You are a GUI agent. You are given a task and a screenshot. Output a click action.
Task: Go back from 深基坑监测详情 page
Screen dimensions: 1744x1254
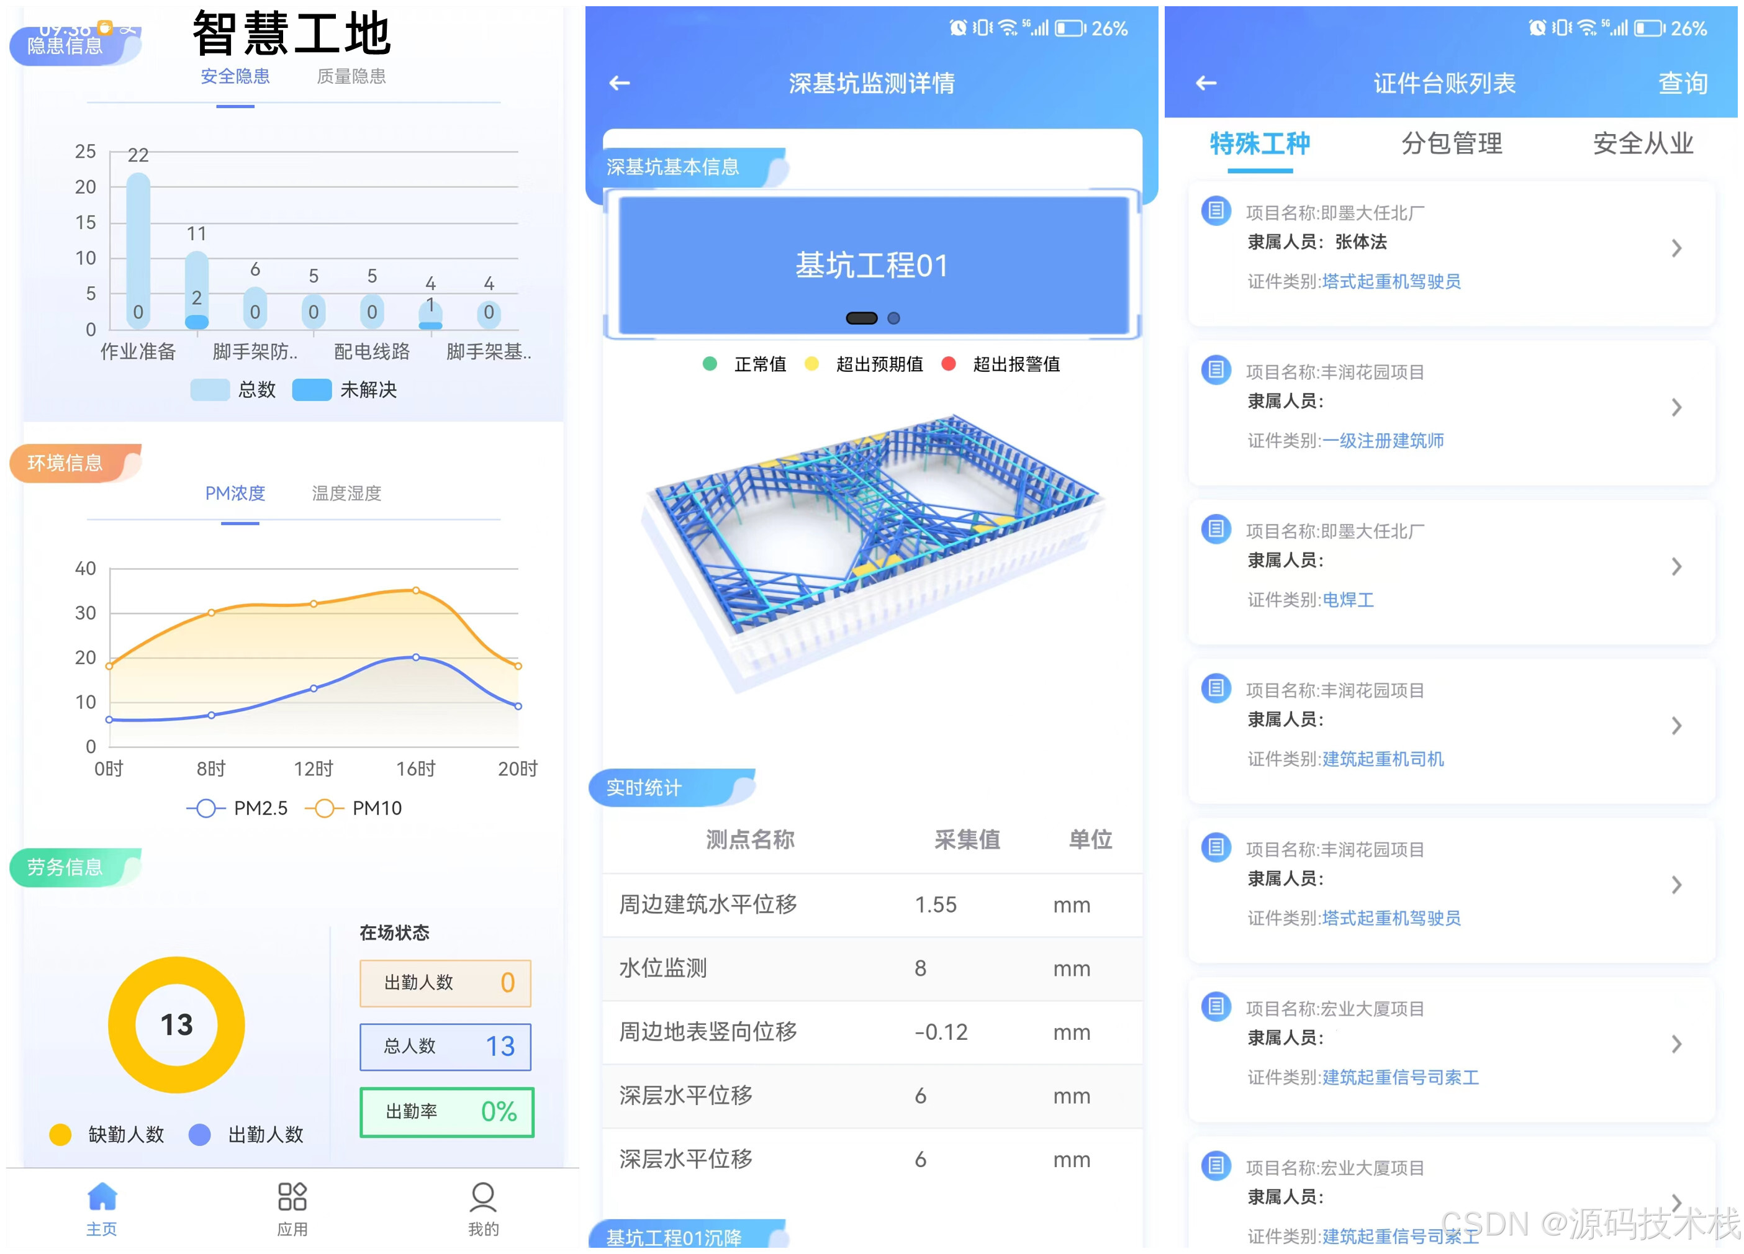[x=620, y=83]
